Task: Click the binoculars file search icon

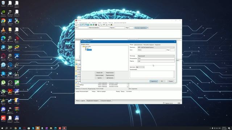Action: pyautogui.click(x=111, y=25)
